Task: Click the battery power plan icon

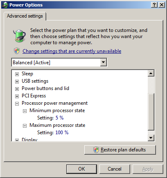Action: pos(20,36)
